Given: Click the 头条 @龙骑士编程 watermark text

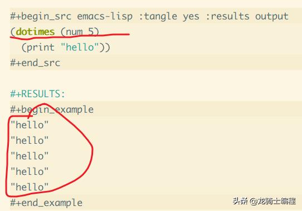Looking at the screenshot, I should pyautogui.click(x=264, y=201).
